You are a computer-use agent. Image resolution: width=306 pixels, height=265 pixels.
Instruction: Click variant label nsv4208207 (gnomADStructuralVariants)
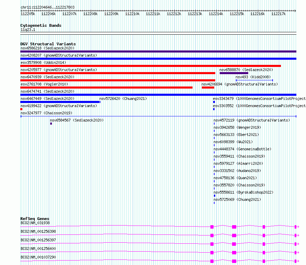click(x=59, y=55)
